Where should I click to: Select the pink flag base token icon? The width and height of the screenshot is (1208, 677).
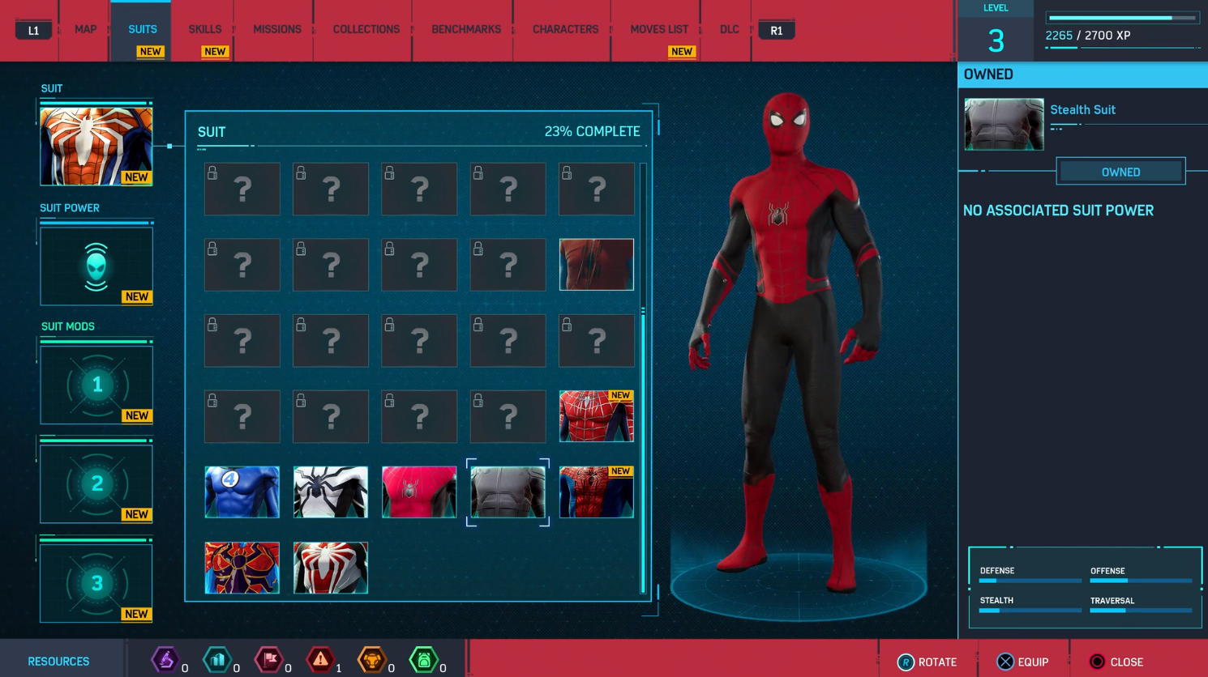268,660
